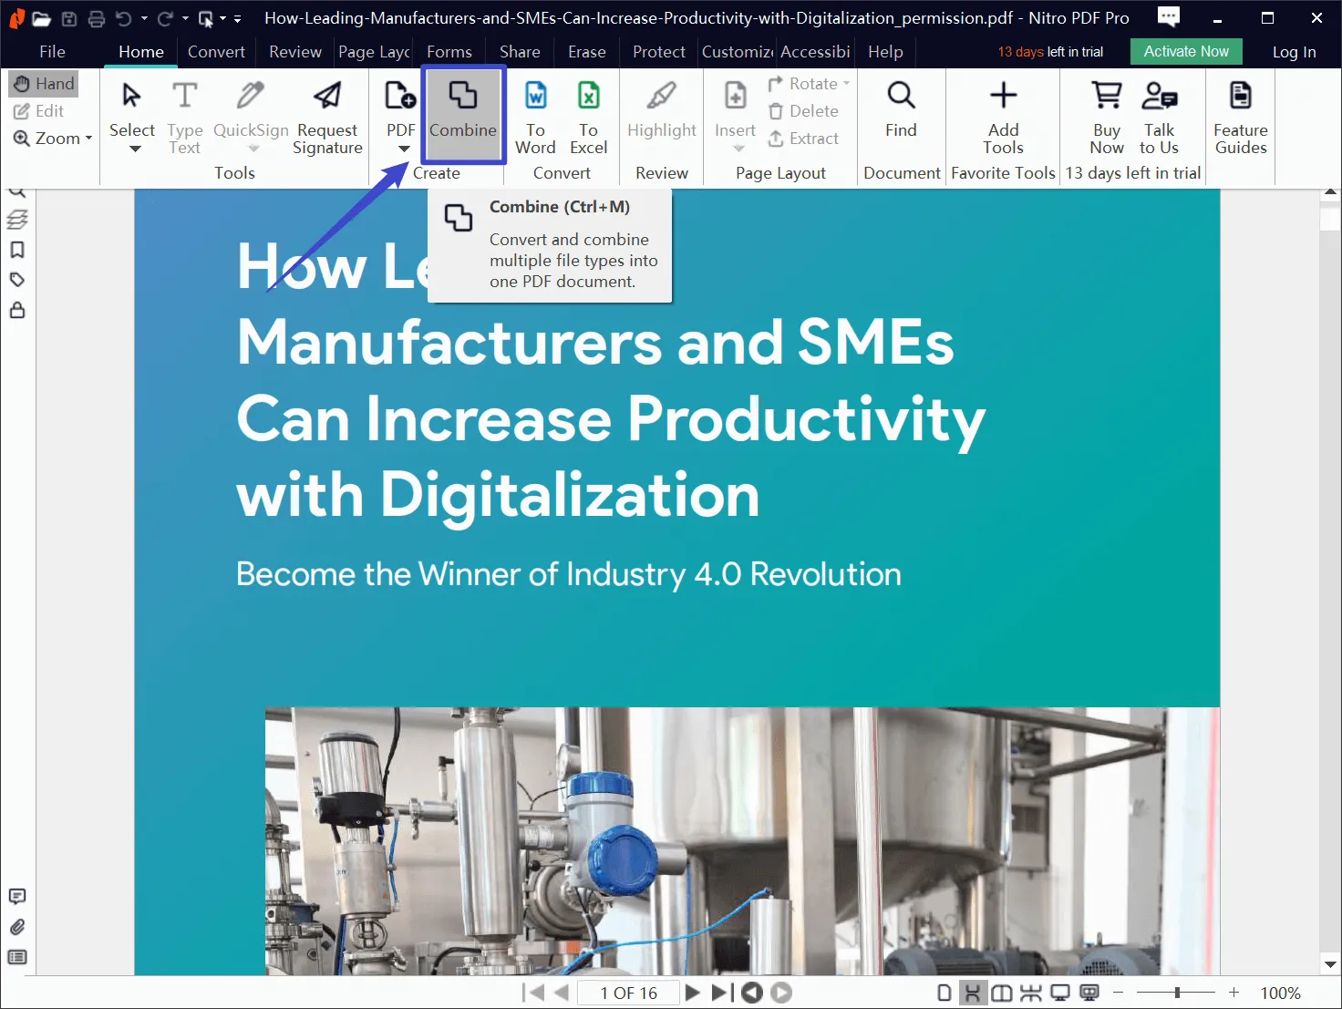The width and height of the screenshot is (1342, 1009).
Task: Open the Select tool dropdown arrow
Action: pos(134,149)
